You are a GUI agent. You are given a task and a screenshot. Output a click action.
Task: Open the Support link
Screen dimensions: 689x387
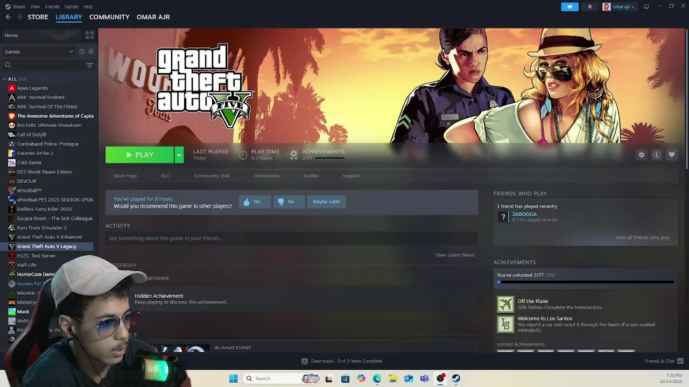pyautogui.click(x=351, y=176)
